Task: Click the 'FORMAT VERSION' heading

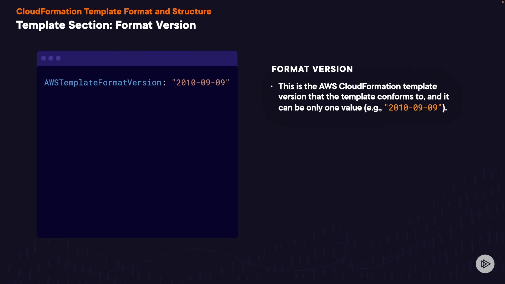Action: coord(312,69)
